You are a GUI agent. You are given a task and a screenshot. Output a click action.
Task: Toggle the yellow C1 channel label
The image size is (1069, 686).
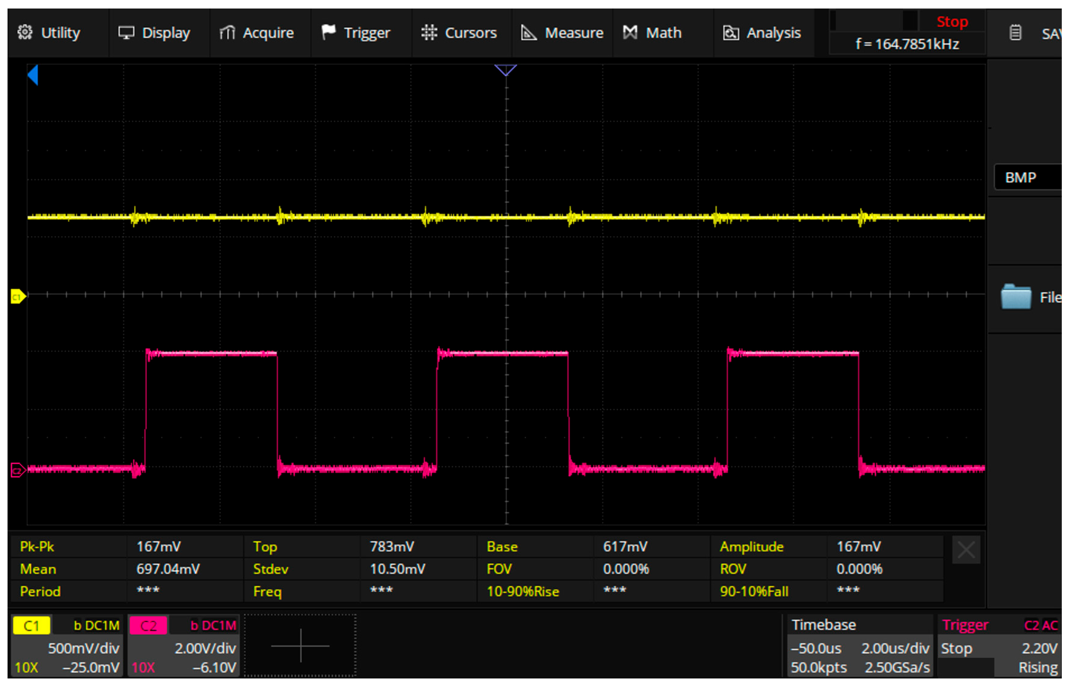pos(31,626)
